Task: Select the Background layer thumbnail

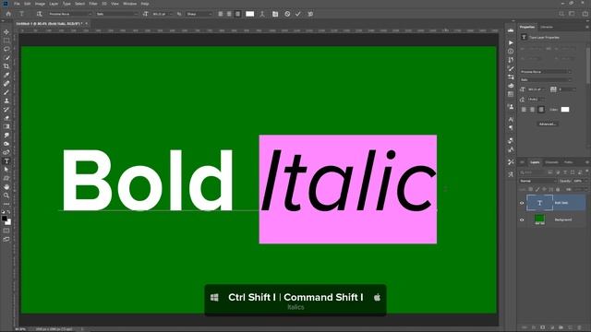Action: click(539, 219)
